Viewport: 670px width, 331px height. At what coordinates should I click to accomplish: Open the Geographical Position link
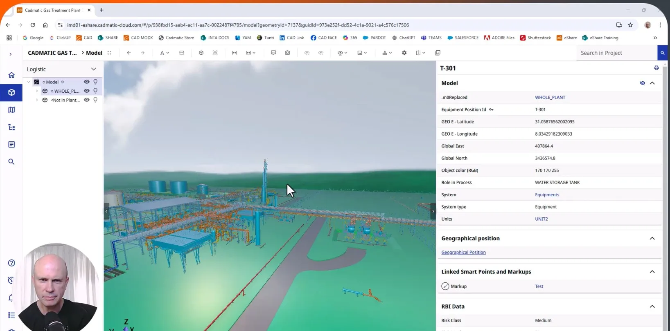(463, 253)
